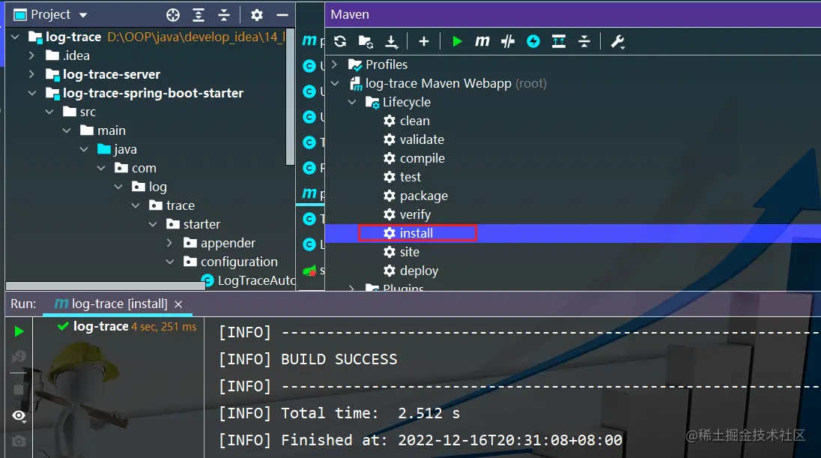
Task: Click the Maven panel title
Action: (x=350, y=15)
